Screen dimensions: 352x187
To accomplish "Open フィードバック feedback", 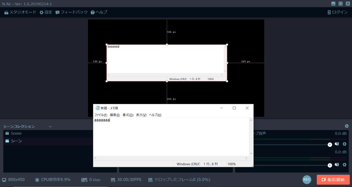I will click(71, 12).
